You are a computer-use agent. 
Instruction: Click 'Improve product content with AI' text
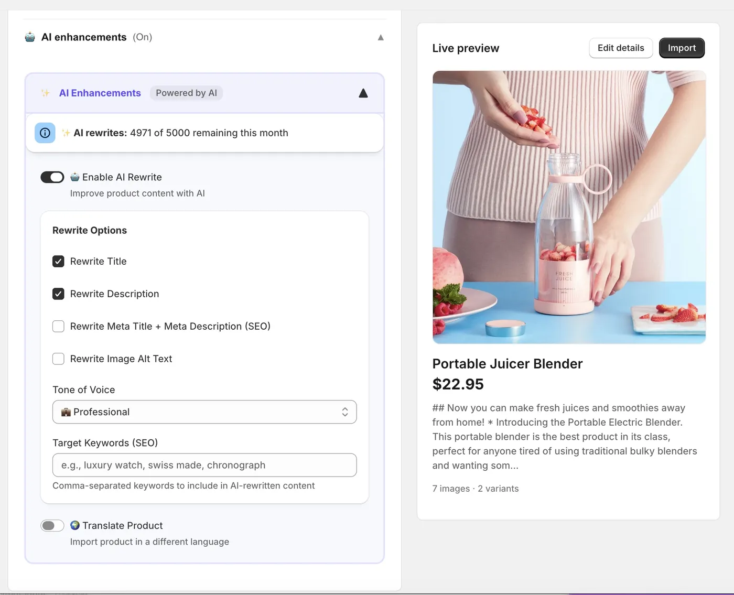(137, 193)
